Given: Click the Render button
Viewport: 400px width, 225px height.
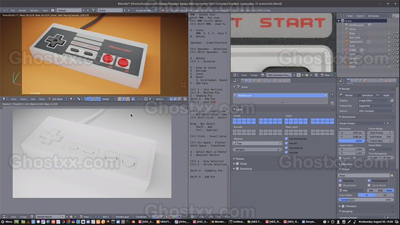Looking at the screenshot, I should (x=347, y=95).
